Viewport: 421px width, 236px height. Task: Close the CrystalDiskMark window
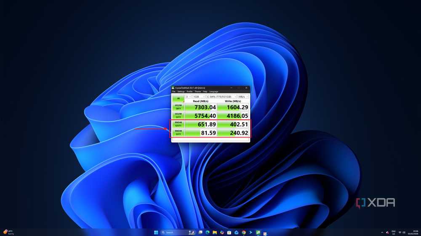point(246,88)
